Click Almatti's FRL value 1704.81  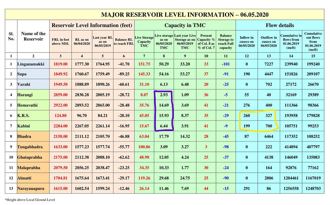(59, 178)
